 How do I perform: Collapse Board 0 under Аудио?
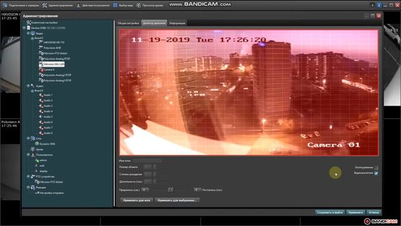(x=32, y=90)
